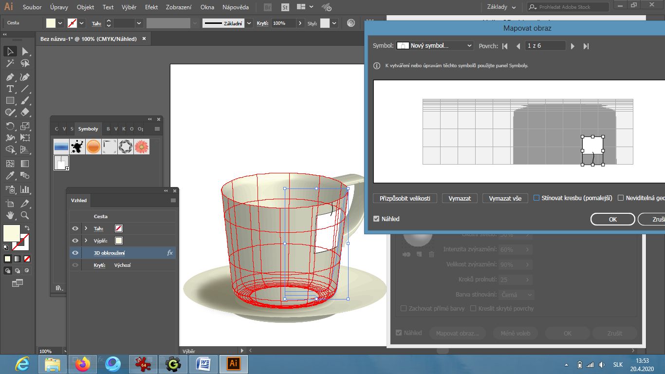Open the Efekt menu
This screenshot has height=374, width=665.
(x=151, y=7)
